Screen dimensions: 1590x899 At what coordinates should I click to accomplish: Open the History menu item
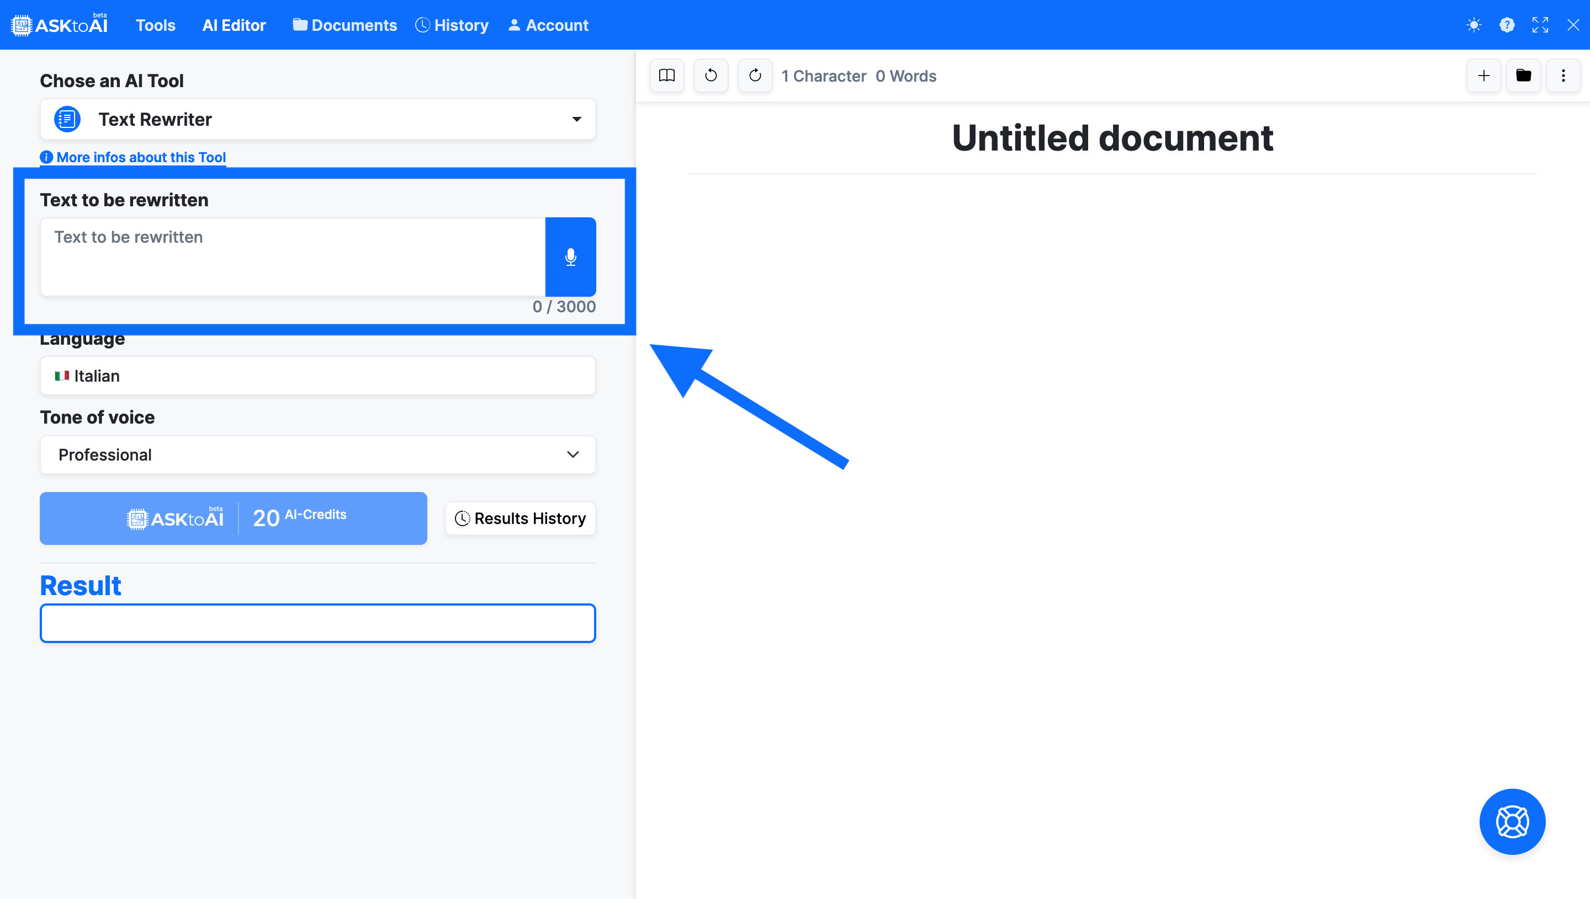click(x=452, y=25)
